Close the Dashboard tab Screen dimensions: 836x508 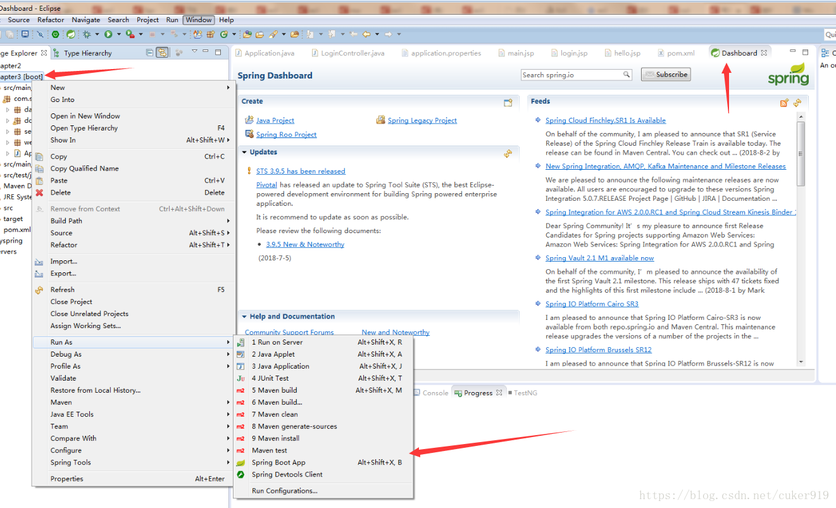[764, 53]
